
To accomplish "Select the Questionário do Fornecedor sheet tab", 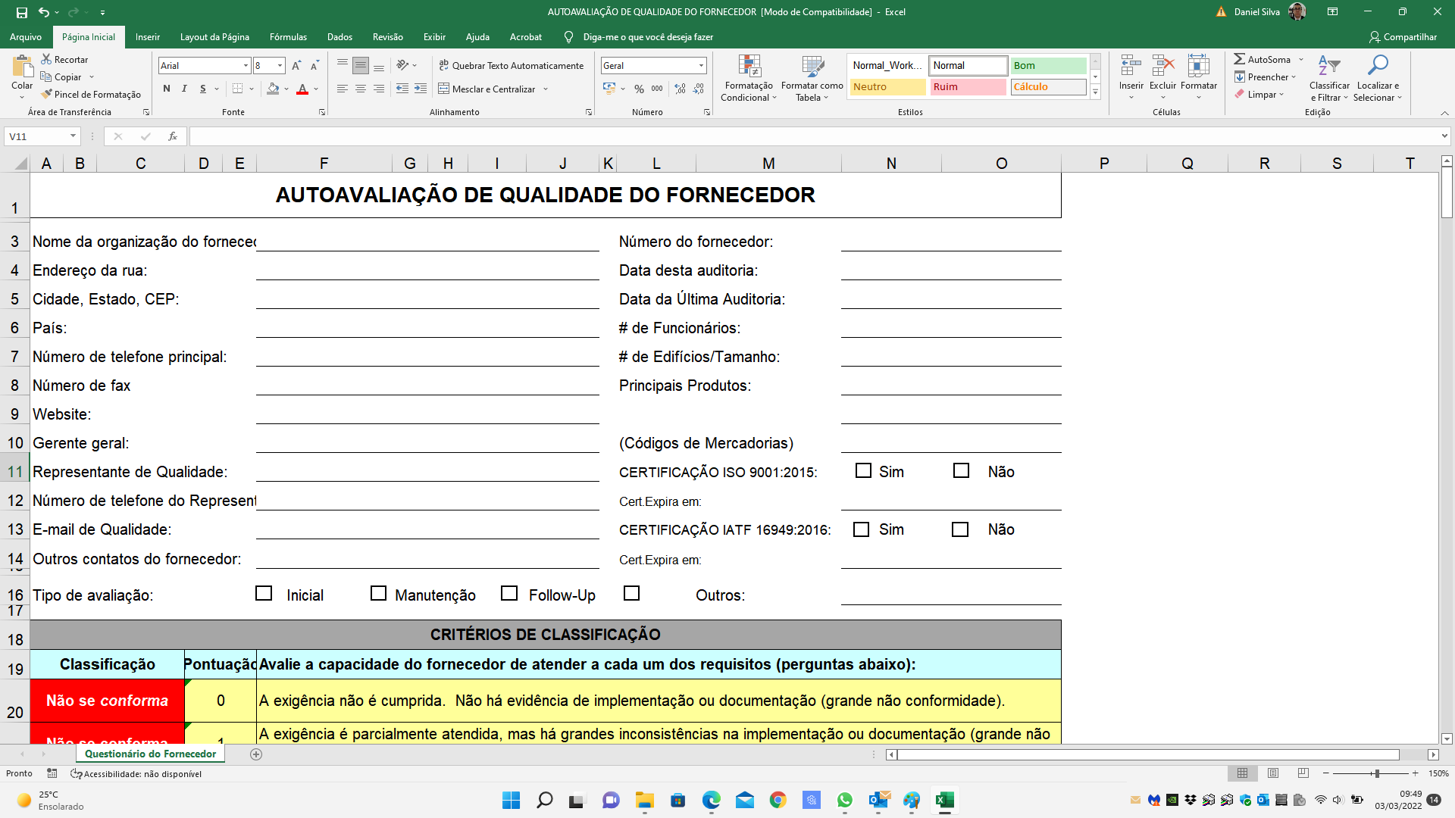I will coord(149,754).
